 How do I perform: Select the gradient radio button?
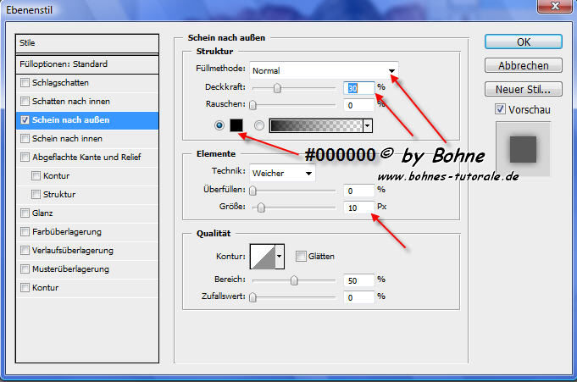point(259,126)
